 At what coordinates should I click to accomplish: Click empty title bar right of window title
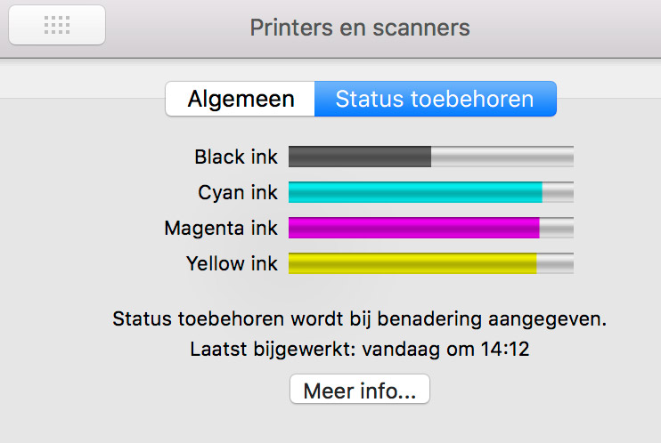[570, 27]
